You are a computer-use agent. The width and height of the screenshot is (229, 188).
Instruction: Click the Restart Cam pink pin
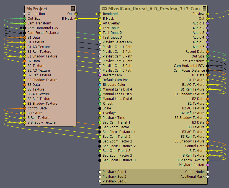coord(100,75)
